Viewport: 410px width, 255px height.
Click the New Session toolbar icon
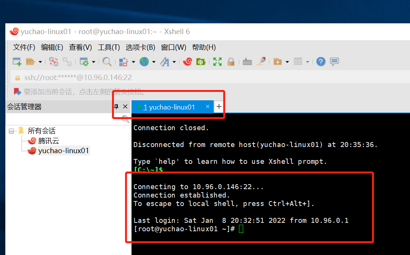click(x=17, y=62)
